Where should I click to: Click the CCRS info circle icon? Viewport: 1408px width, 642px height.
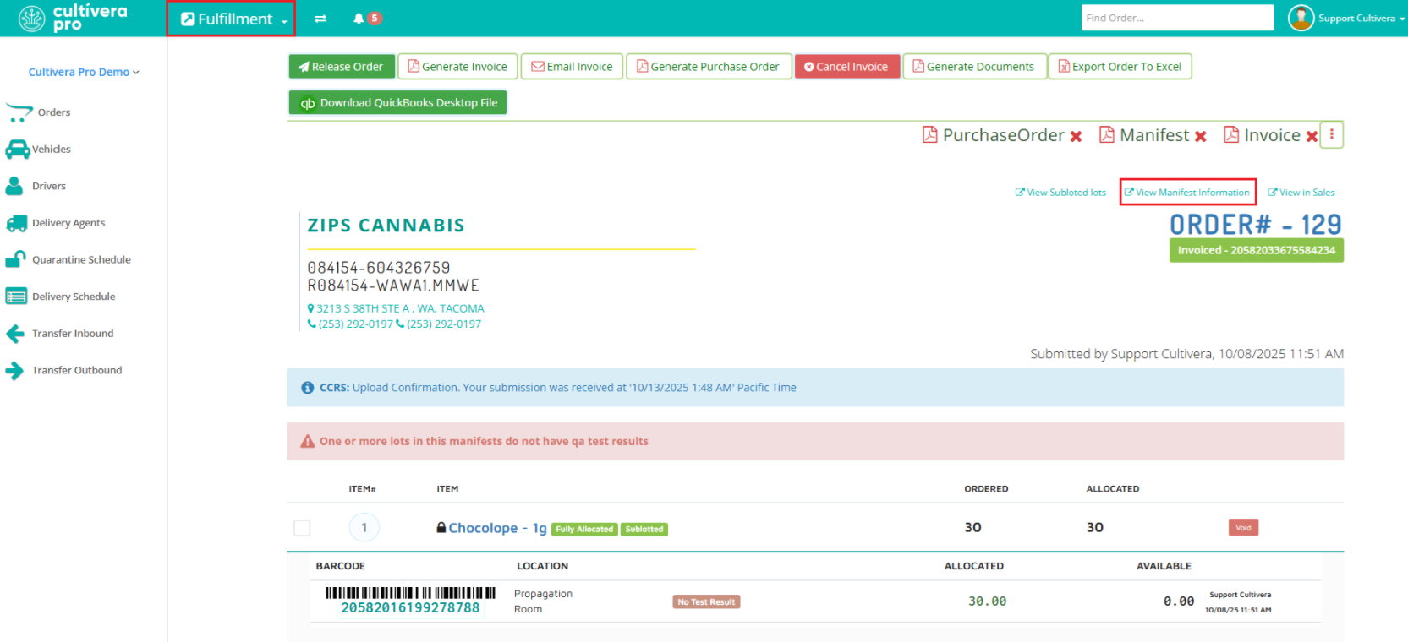pos(308,388)
